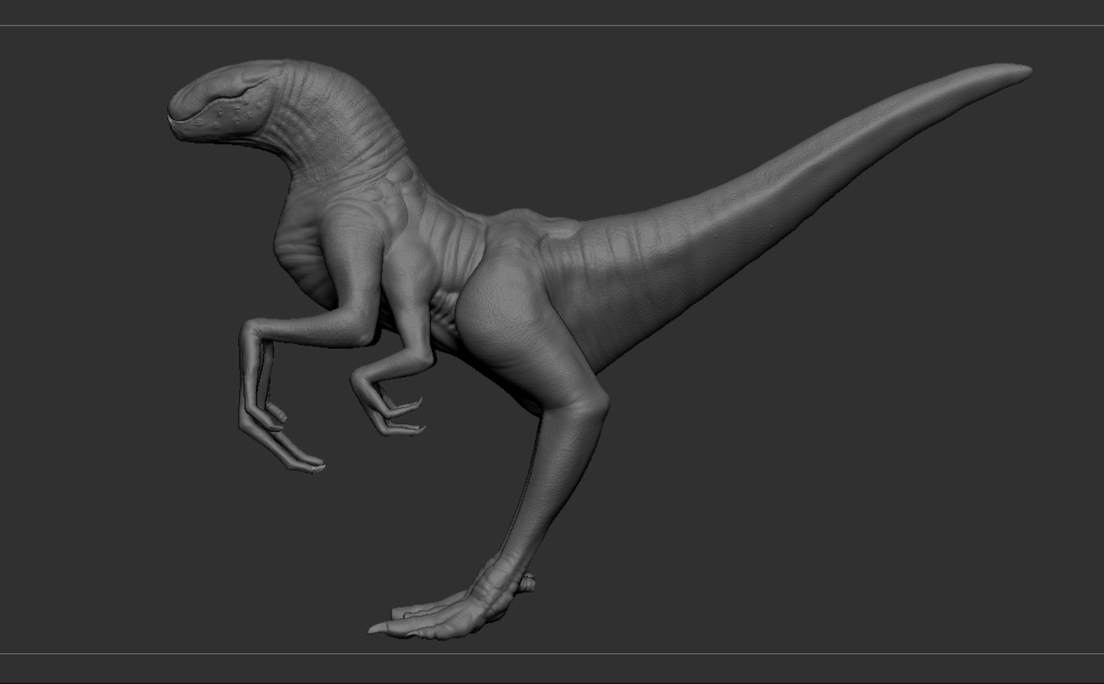This screenshot has height=684, width=1104.
Task: Click the raptor's shin below the knee
Action: (549, 488)
